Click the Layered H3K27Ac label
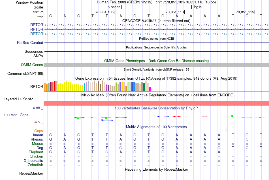Screen dimensions: 269x180 [18, 99]
